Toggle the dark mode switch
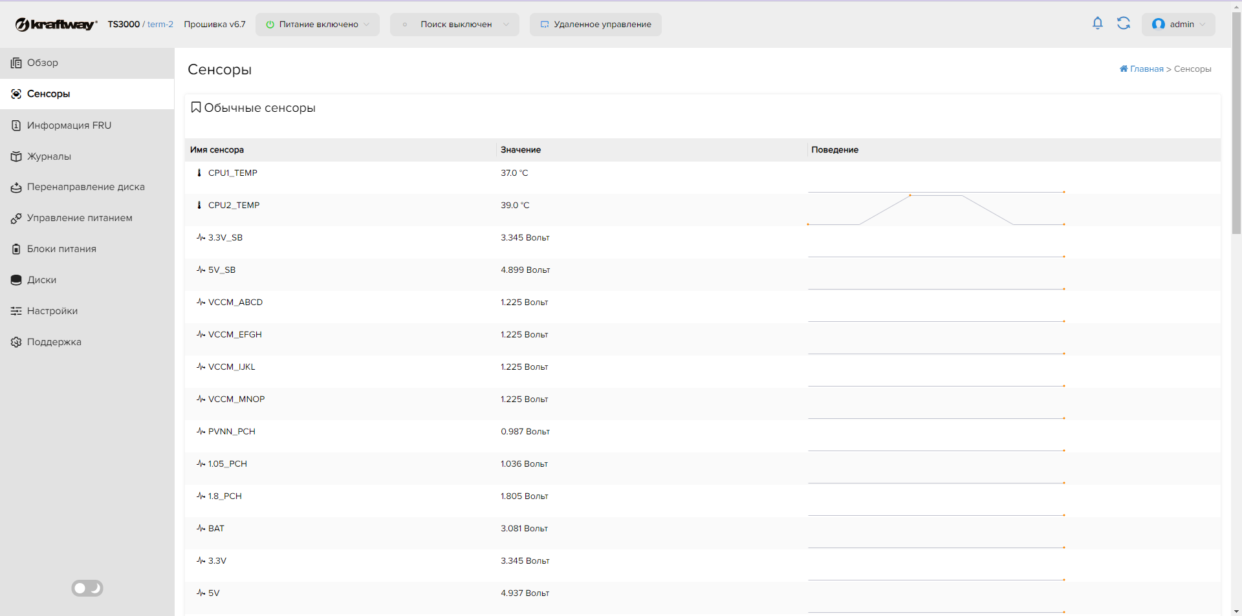Image resolution: width=1242 pixels, height=616 pixels. [x=87, y=588]
